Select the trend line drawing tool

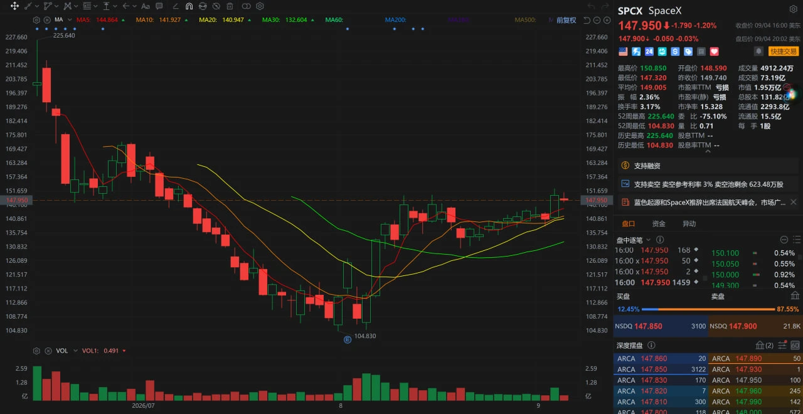pyautogui.click(x=28, y=6)
